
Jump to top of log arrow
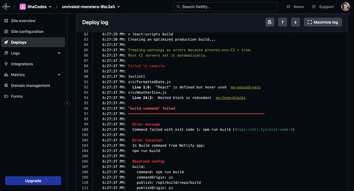coord(283,22)
